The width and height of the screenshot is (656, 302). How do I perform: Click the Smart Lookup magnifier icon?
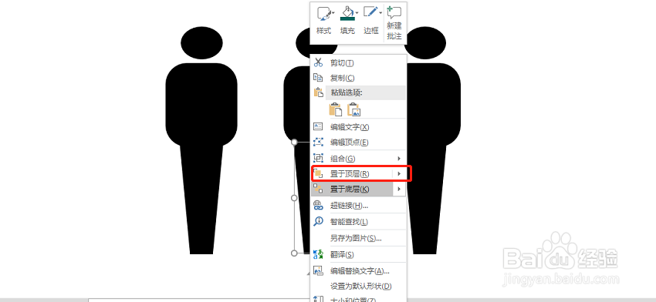coord(319,221)
